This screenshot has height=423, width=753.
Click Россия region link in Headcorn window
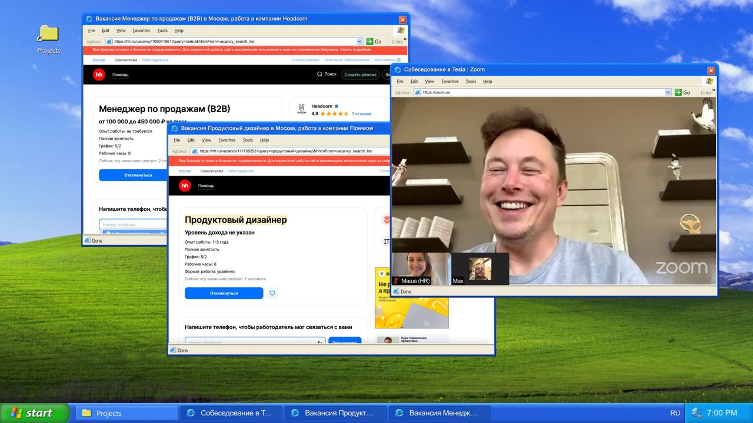[99, 60]
